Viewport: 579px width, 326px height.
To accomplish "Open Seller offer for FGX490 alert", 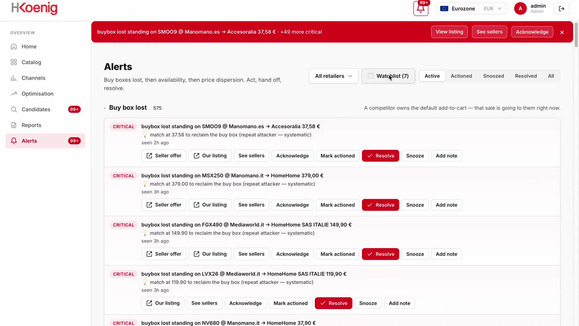I will coord(164,254).
